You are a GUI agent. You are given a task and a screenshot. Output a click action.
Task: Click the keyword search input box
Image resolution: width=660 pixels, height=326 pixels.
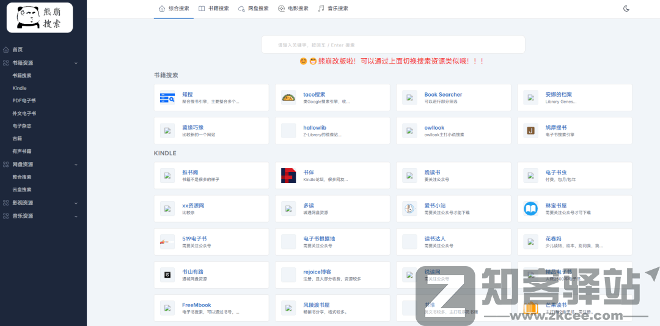pos(393,45)
